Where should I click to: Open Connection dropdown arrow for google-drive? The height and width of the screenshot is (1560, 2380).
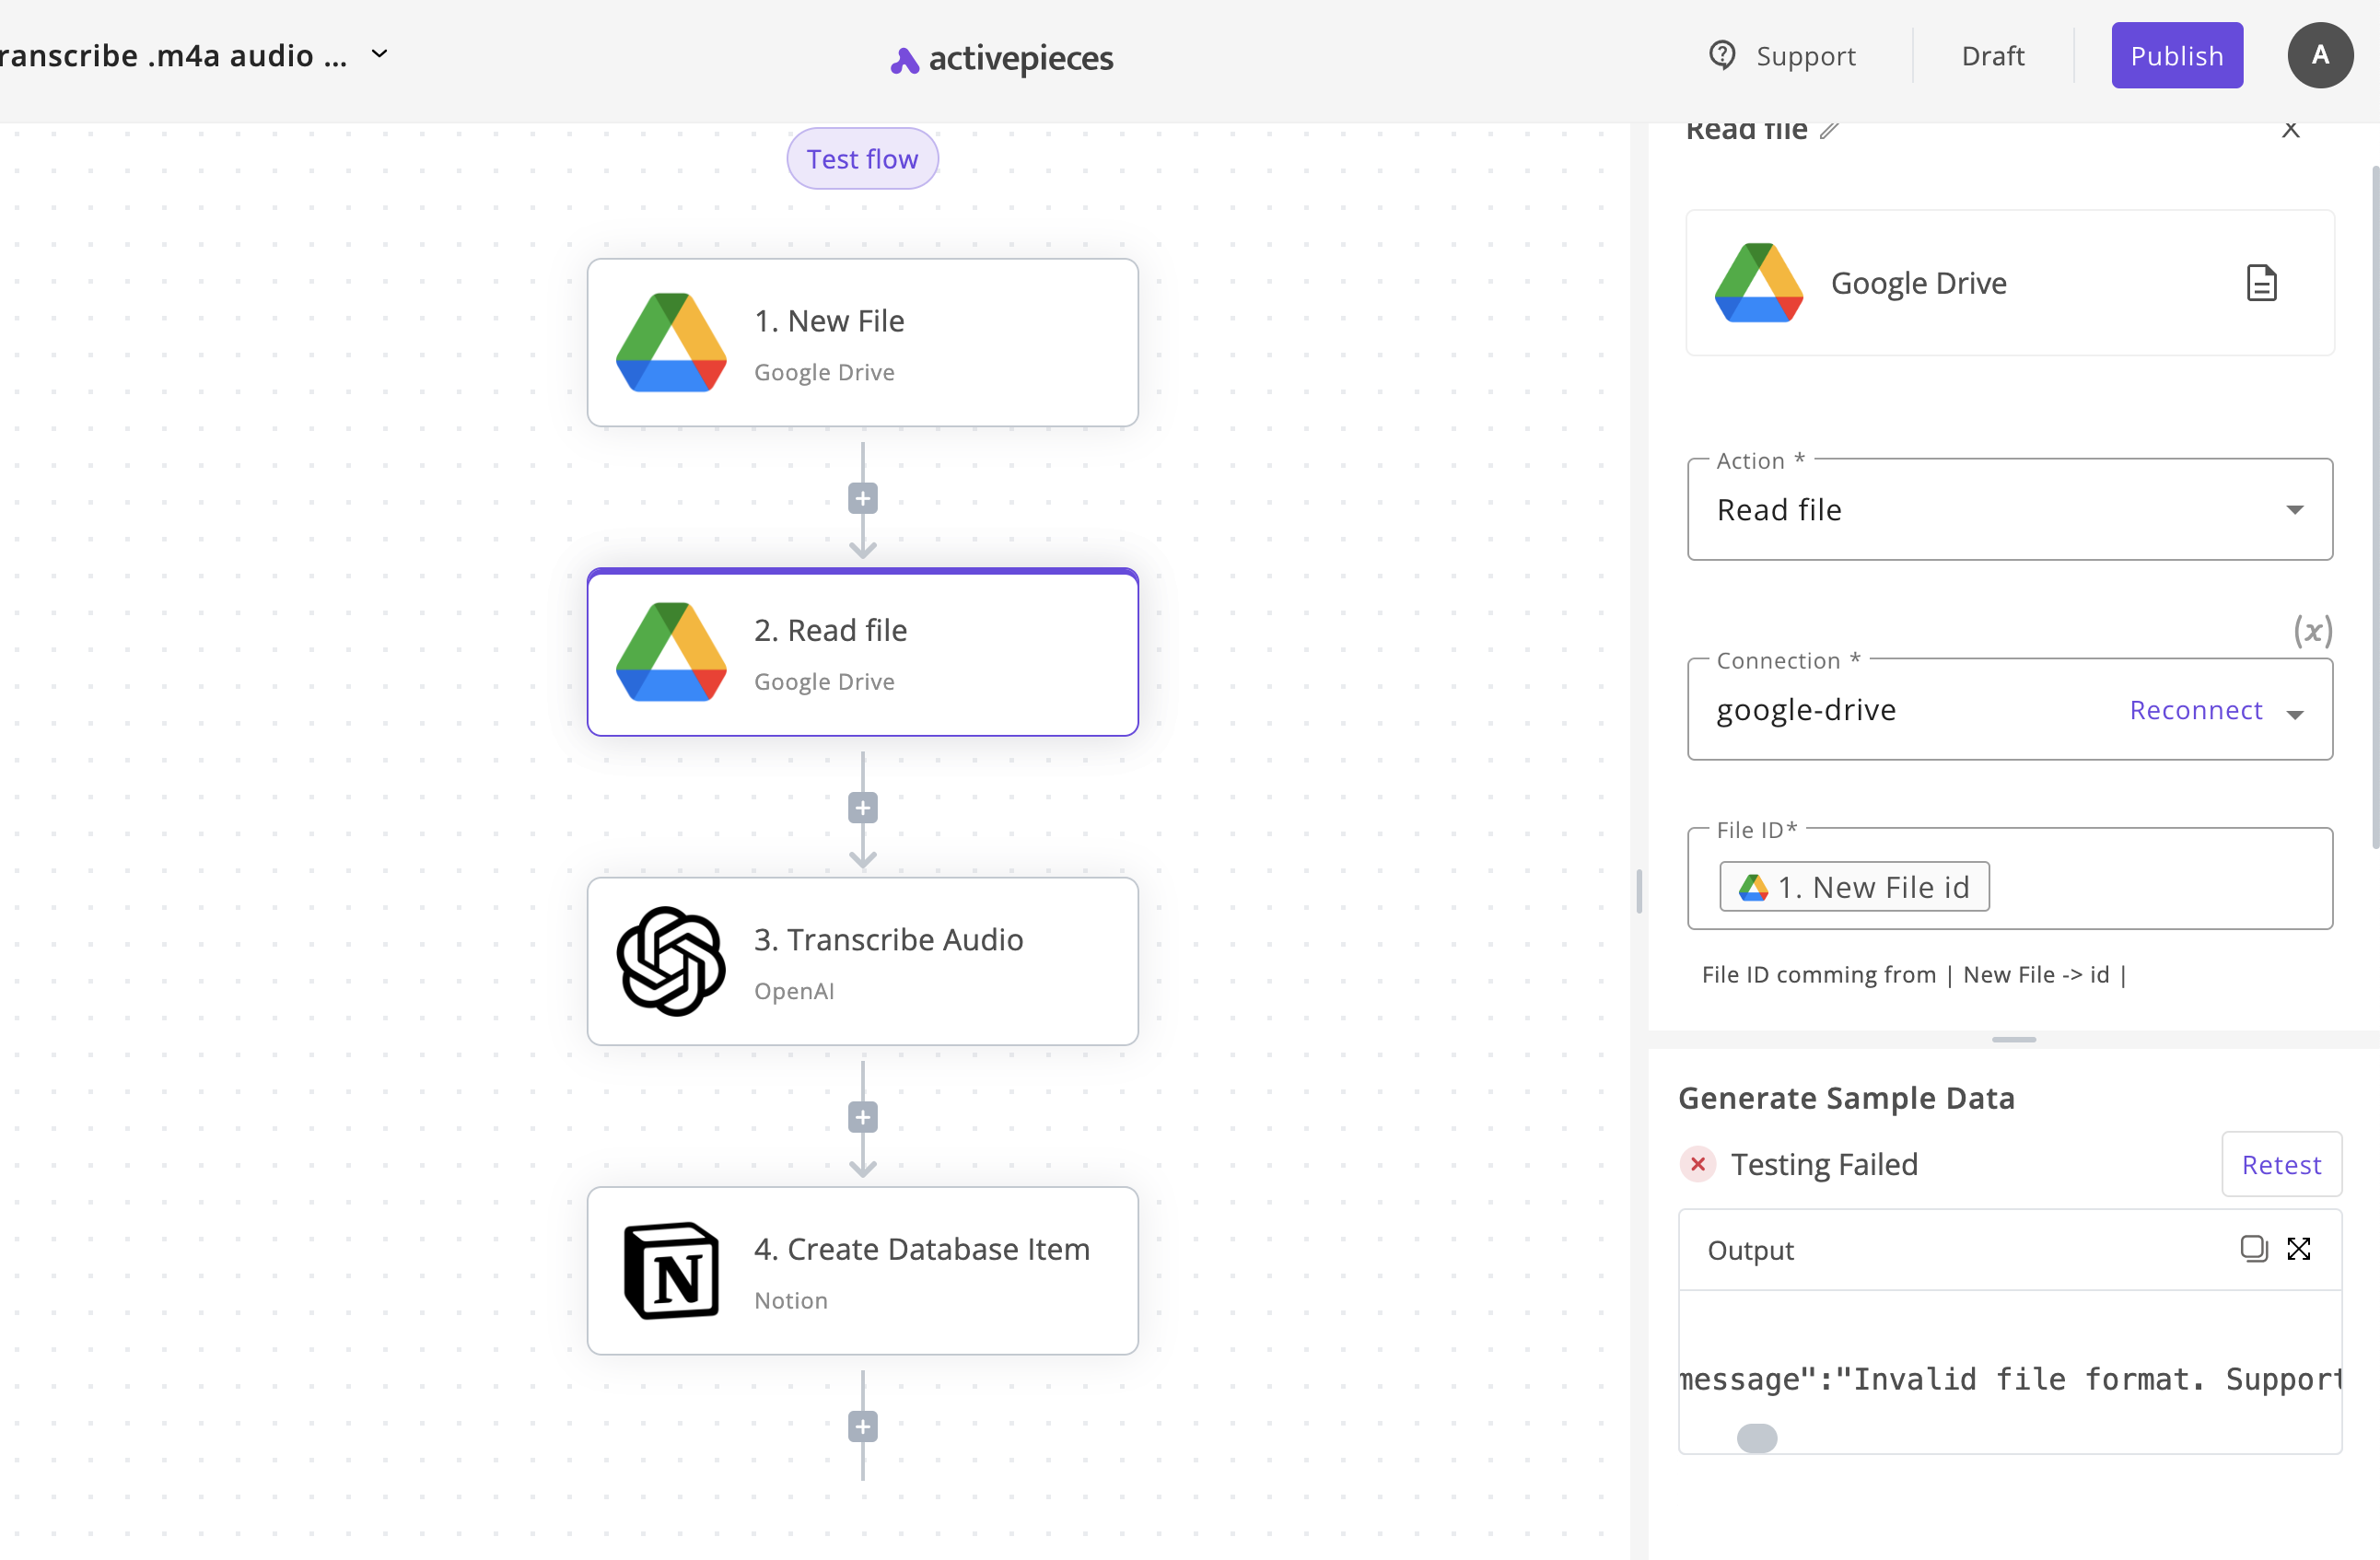pyautogui.click(x=2295, y=714)
